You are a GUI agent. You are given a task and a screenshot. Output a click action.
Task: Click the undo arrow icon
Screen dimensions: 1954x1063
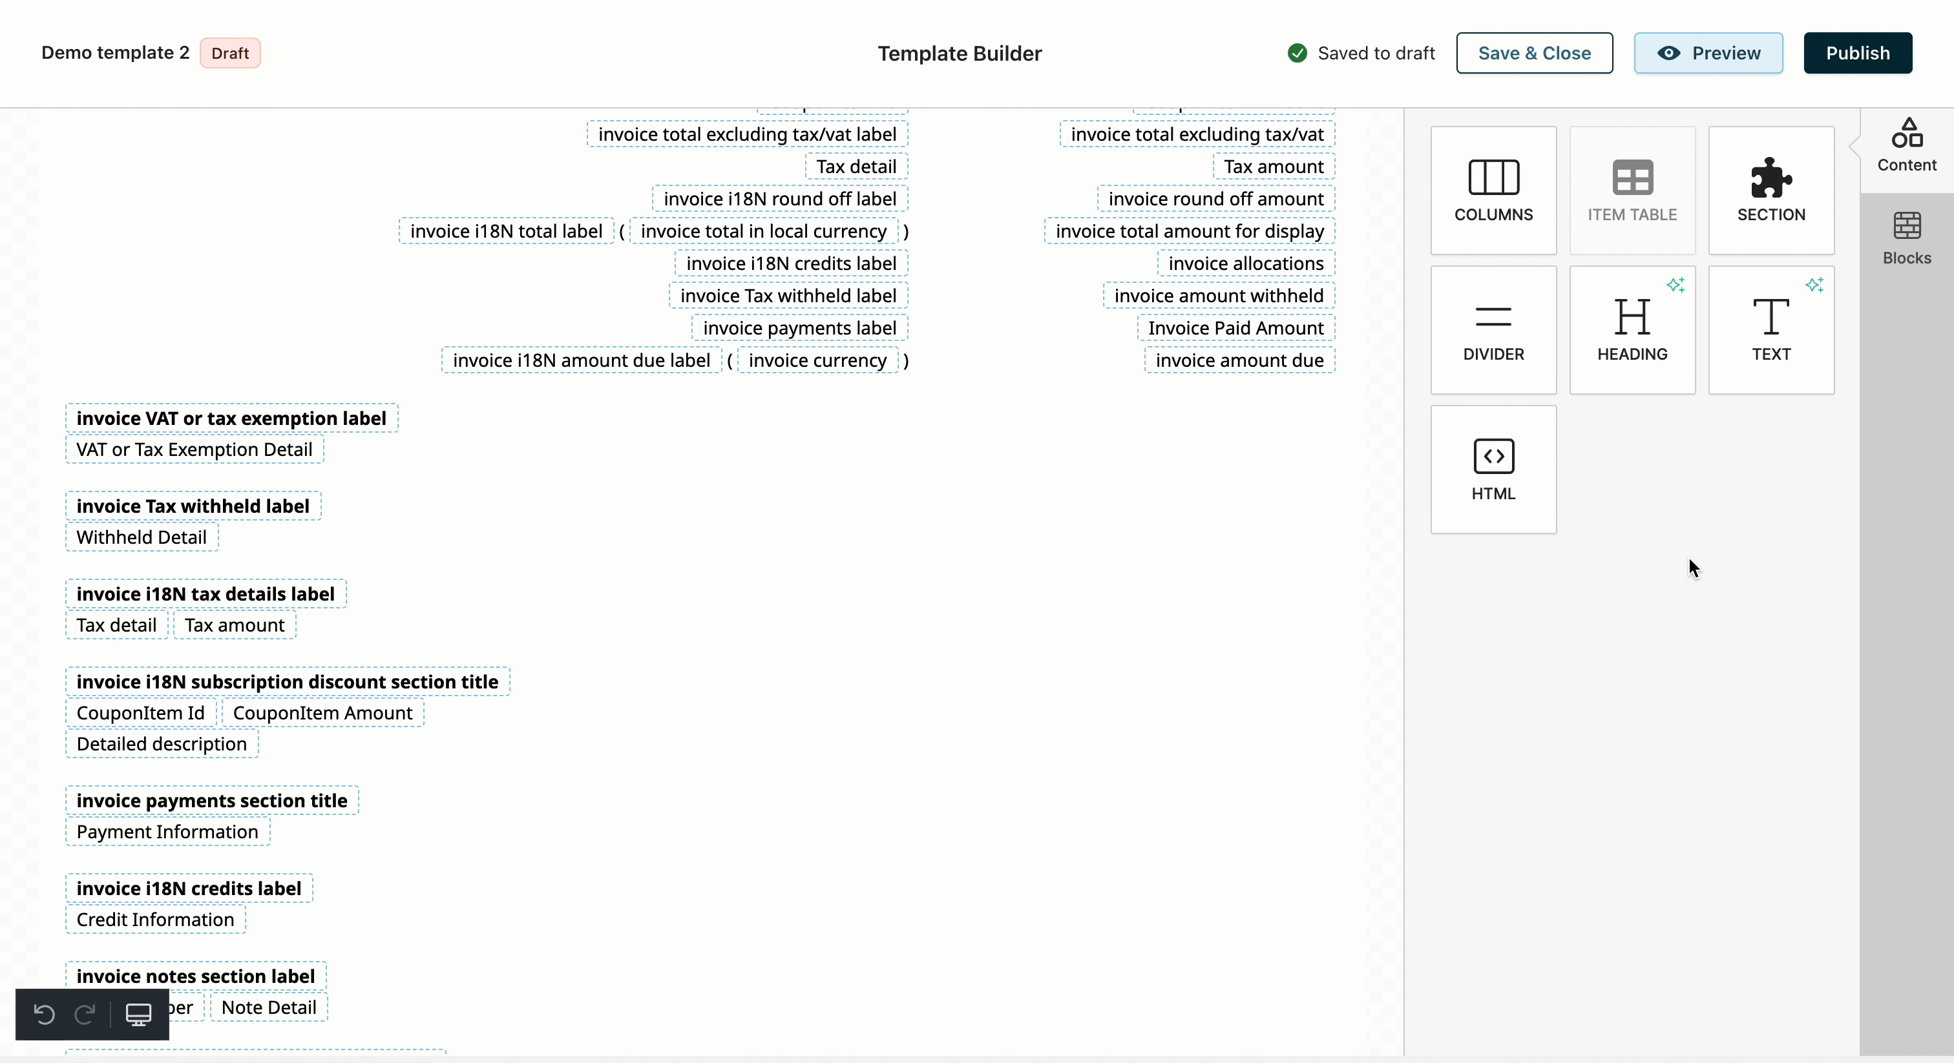pyautogui.click(x=45, y=1014)
